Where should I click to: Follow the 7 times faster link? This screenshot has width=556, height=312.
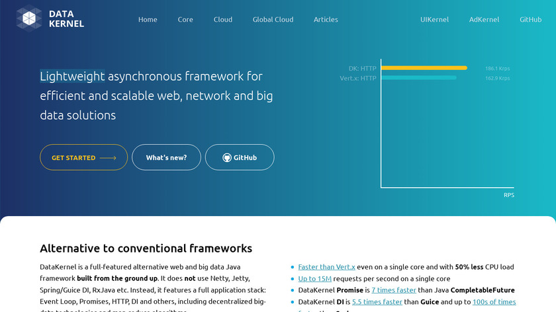pyautogui.click(x=394, y=290)
